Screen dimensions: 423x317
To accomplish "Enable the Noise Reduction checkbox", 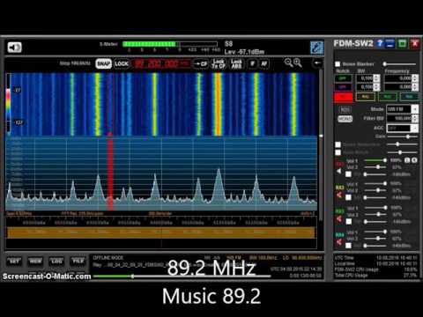I will [x=338, y=144].
